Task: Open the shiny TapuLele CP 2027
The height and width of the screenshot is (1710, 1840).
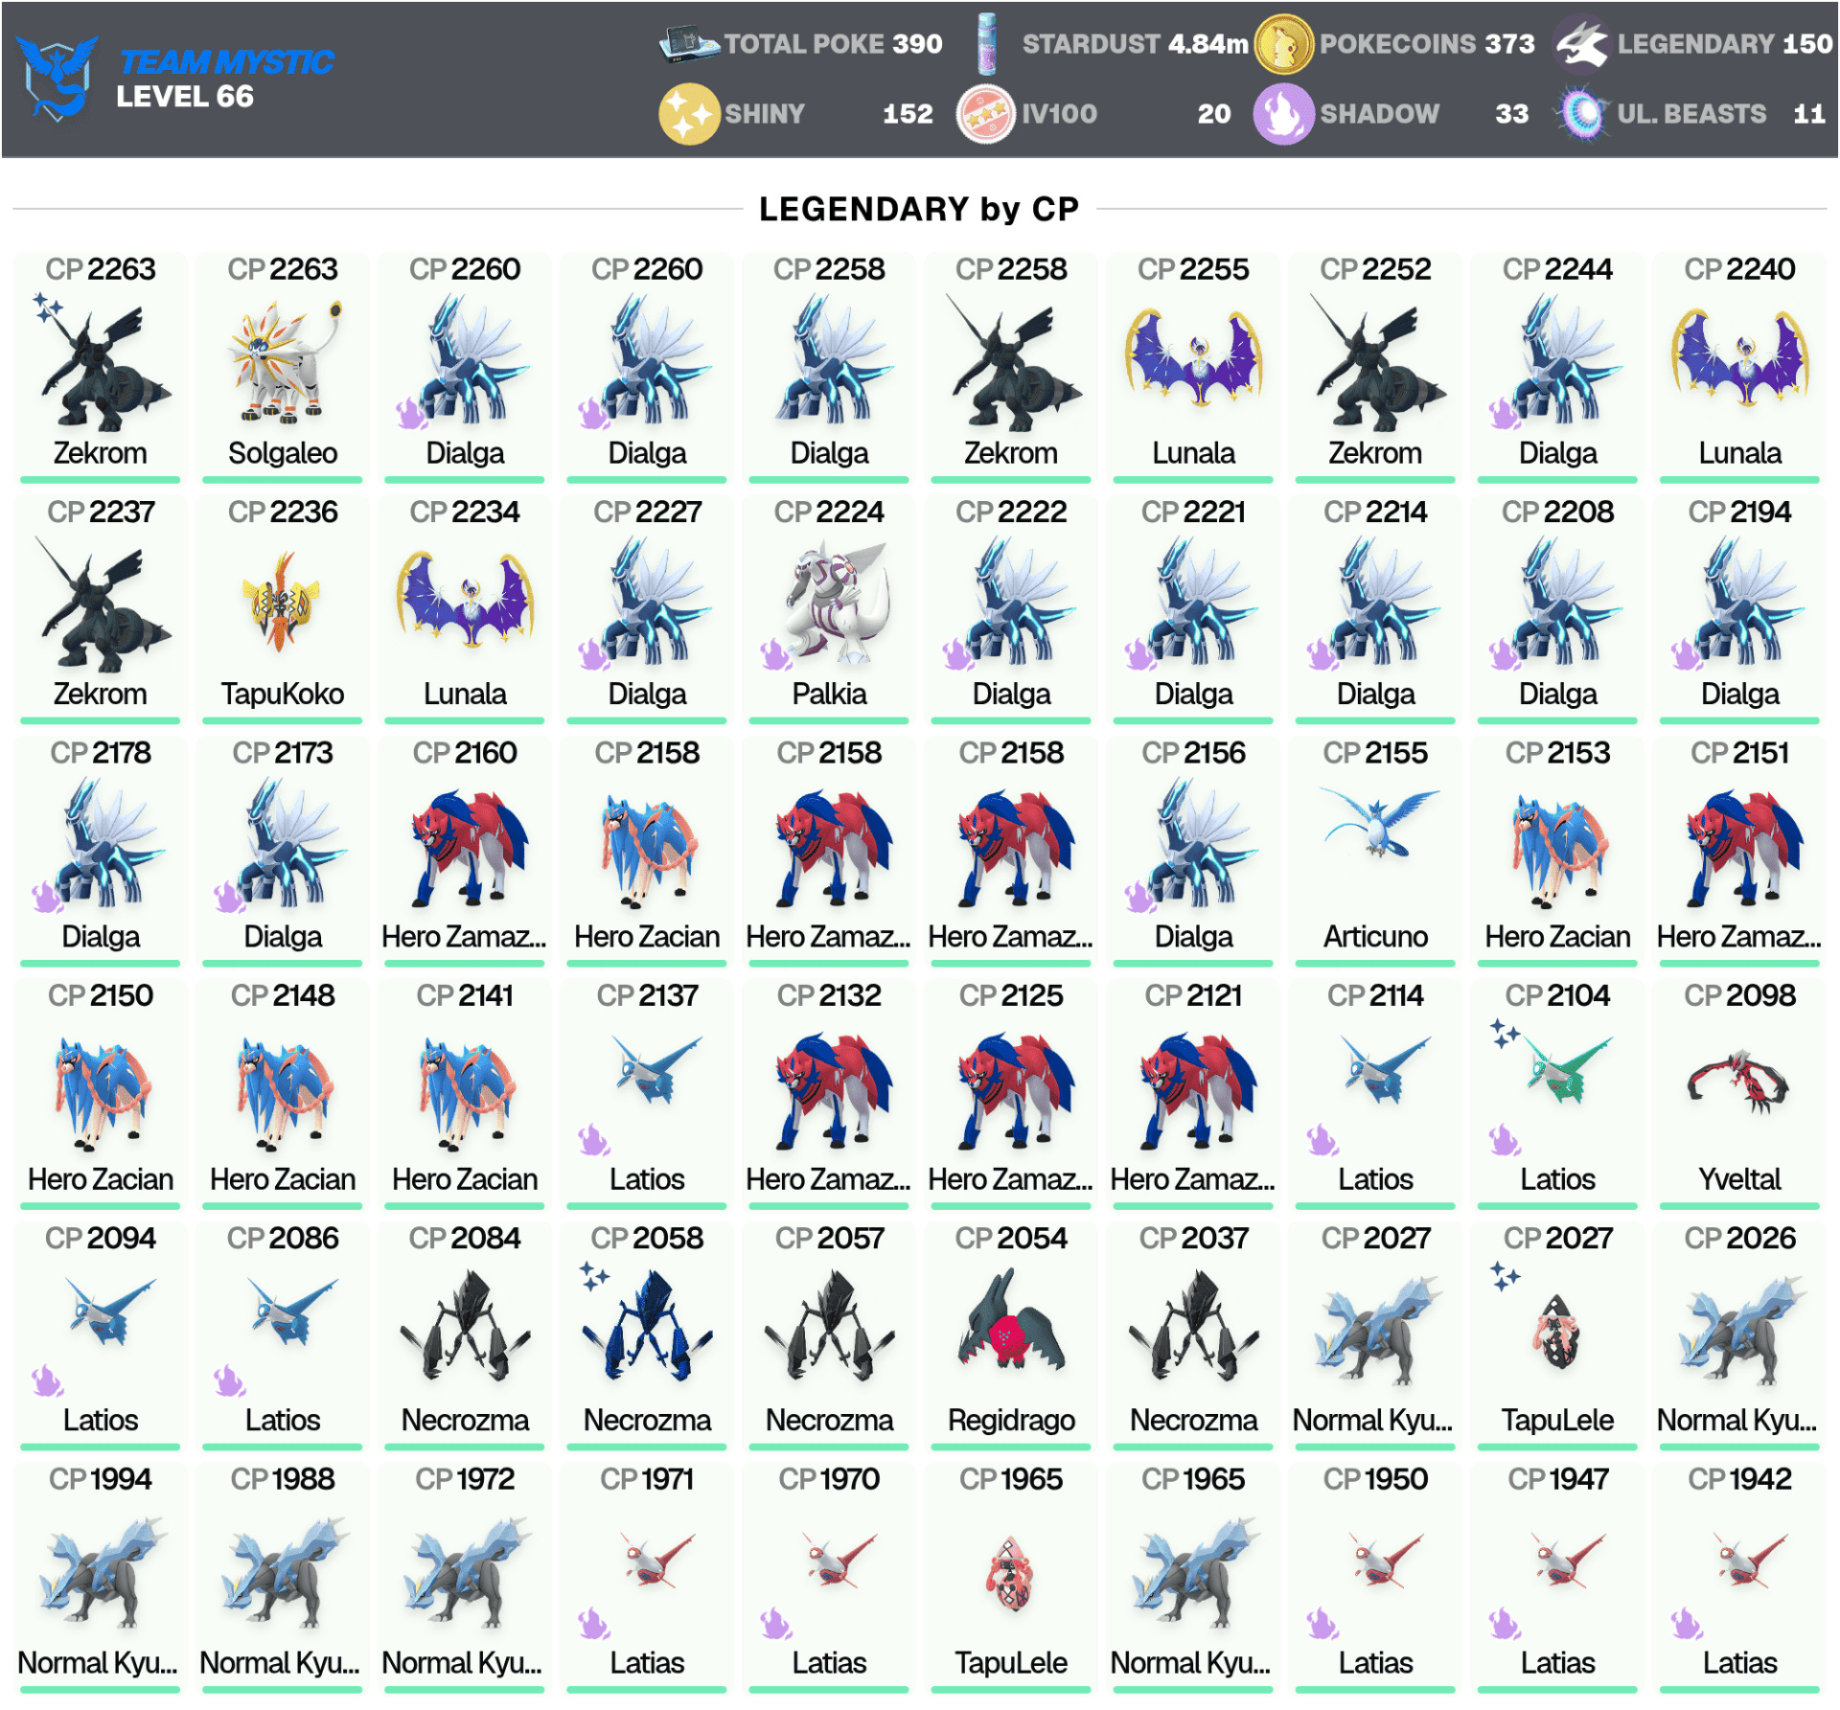Action: click(x=1557, y=1335)
